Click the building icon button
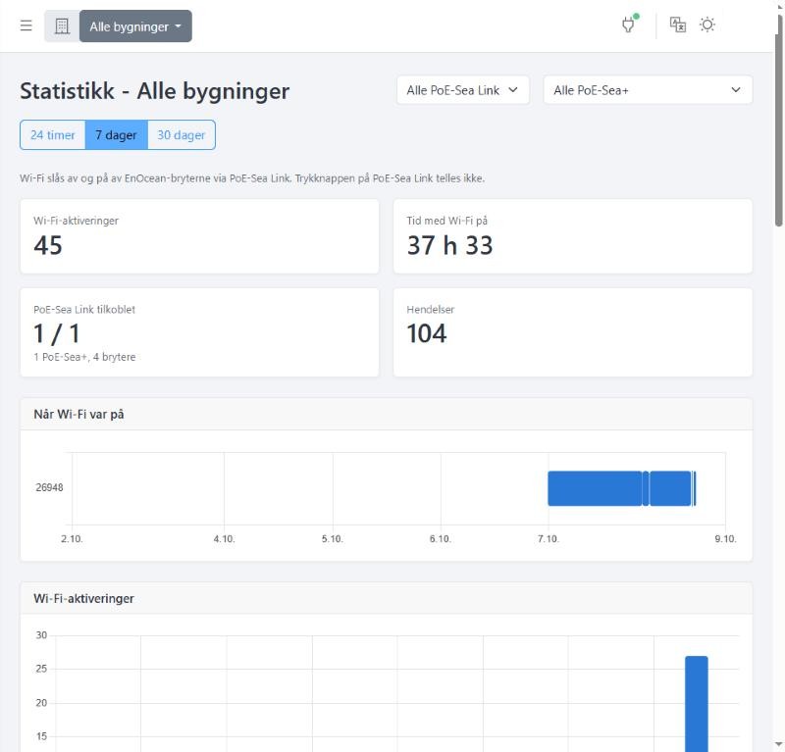The width and height of the screenshot is (785, 752). click(x=62, y=26)
